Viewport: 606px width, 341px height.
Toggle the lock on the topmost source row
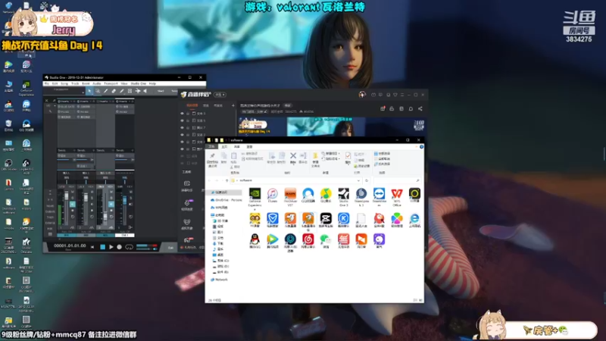click(188, 114)
